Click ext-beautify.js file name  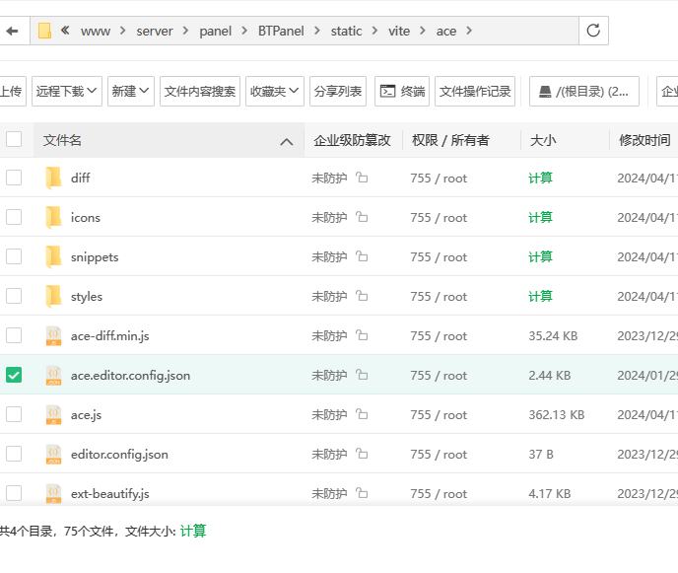tap(109, 494)
